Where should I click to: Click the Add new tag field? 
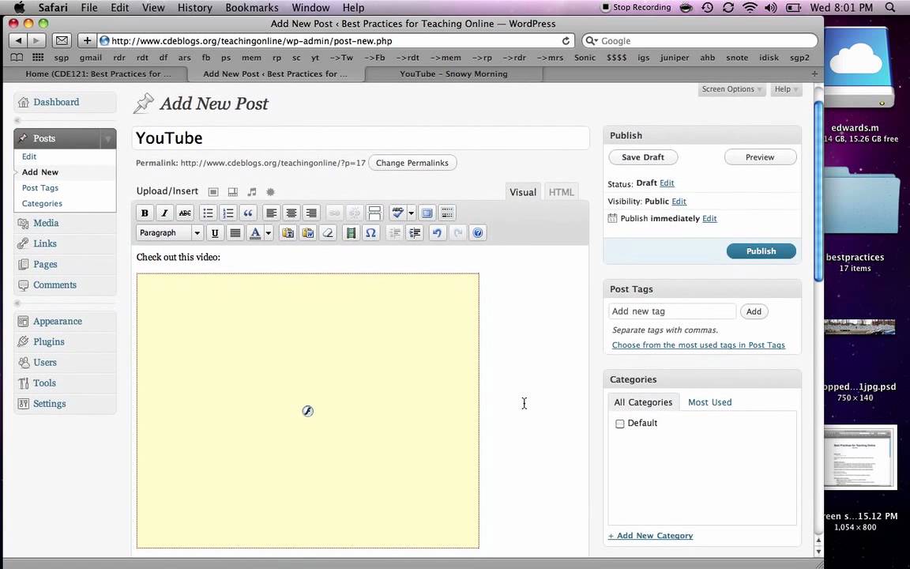[672, 312]
